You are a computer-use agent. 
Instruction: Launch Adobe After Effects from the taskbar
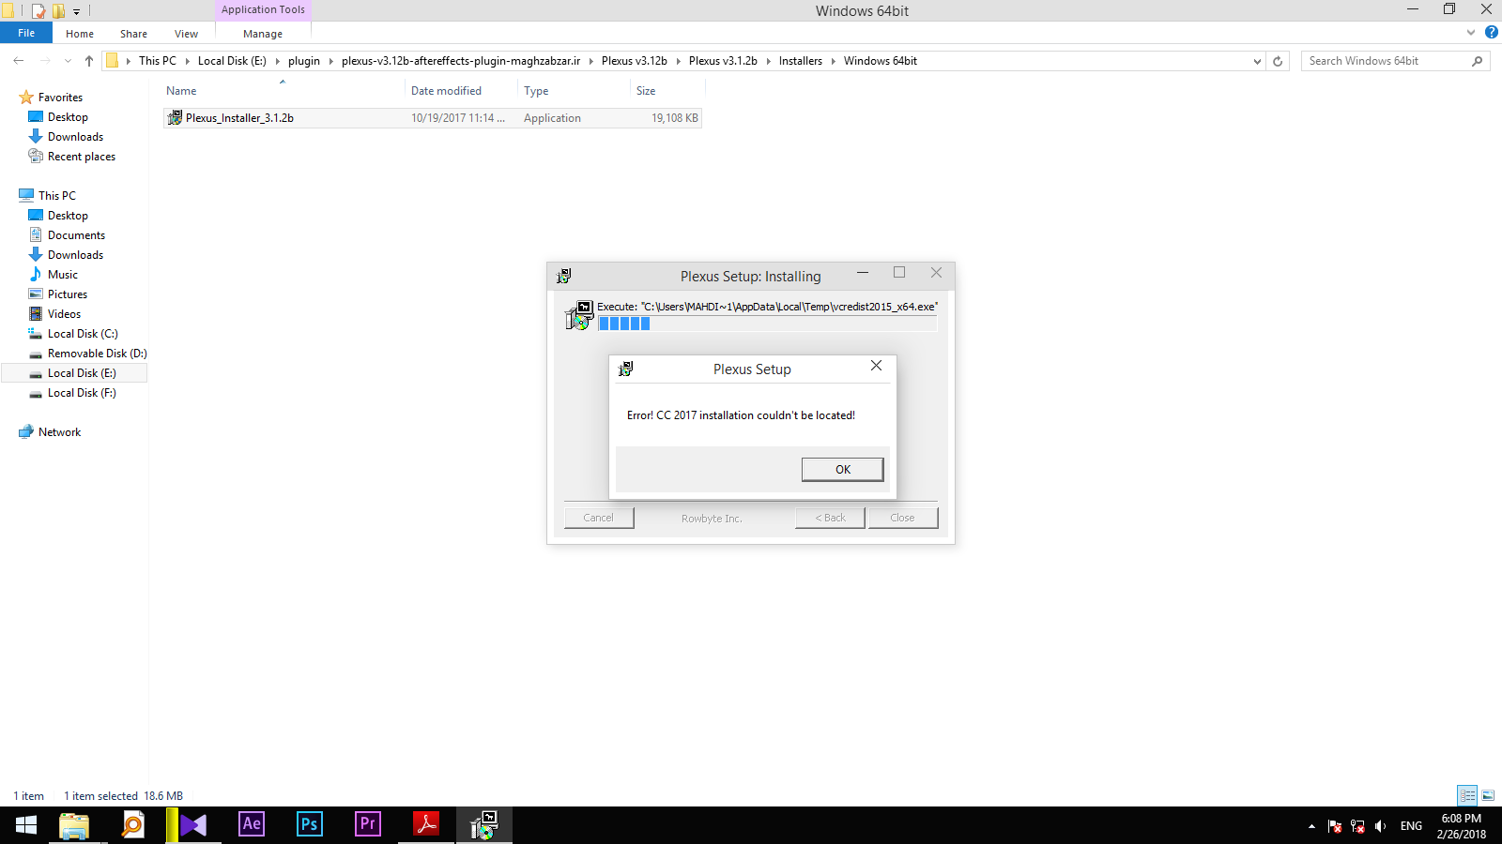pyautogui.click(x=251, y=825)
